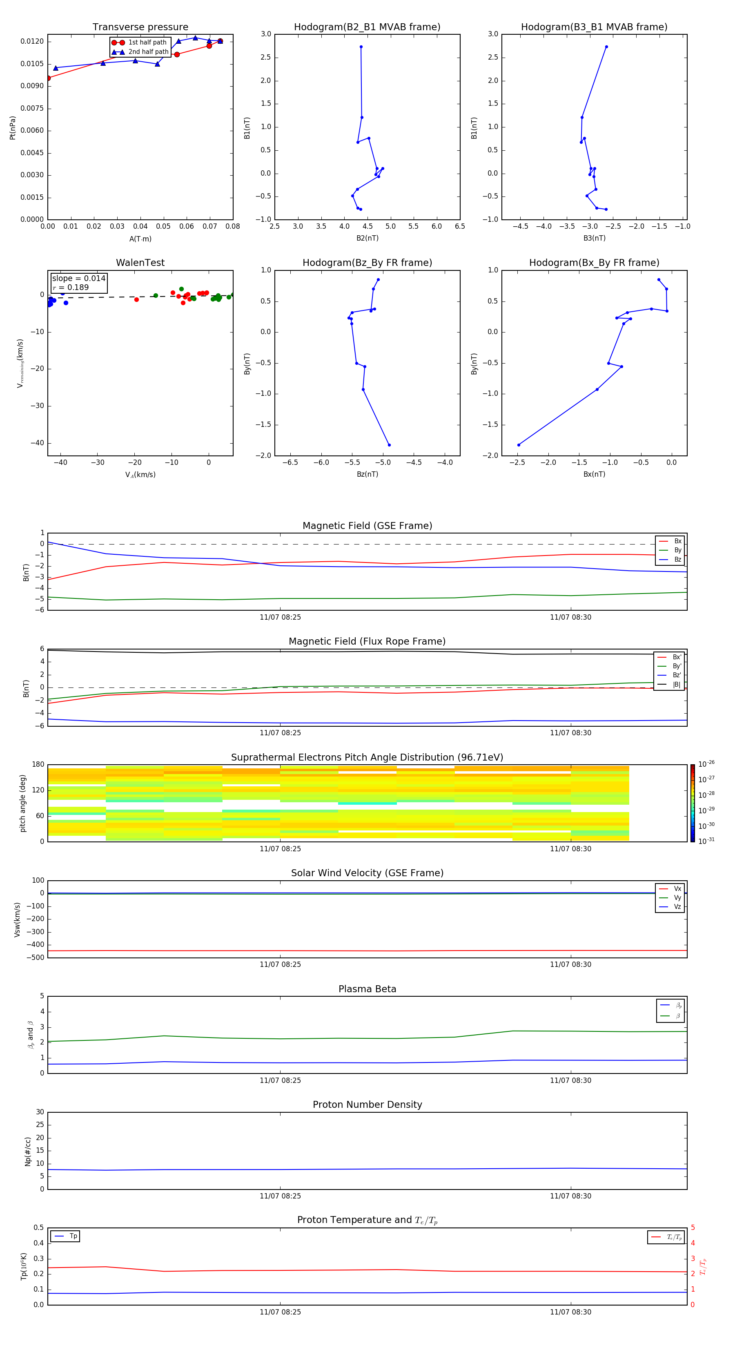This screenshot has width=735, height=1348.
Task: Click the "Pt(nPa)" y-axis label
Action: [13, 128]
